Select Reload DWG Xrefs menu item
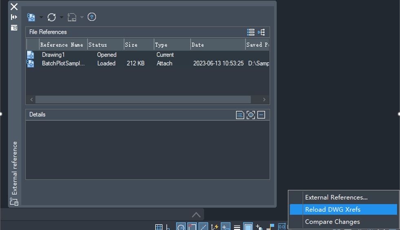Viewport: 400px width, 230px height. (x=333, y=210)
